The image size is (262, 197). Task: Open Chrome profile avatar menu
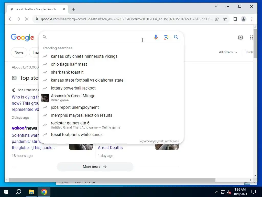click(x=244, y=19)
